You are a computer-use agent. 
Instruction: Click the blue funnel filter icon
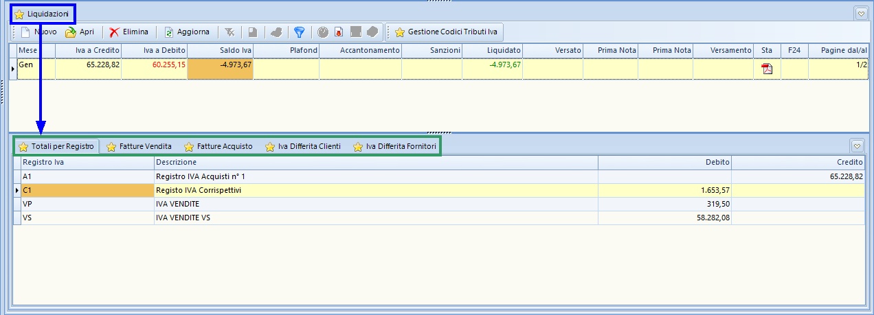click(299, 32)
